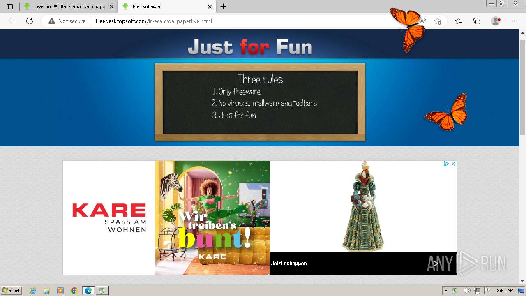The height and width of the screenshot is (296, 526).
Task: Open Collections panel
Action: [x=477, y=21]
